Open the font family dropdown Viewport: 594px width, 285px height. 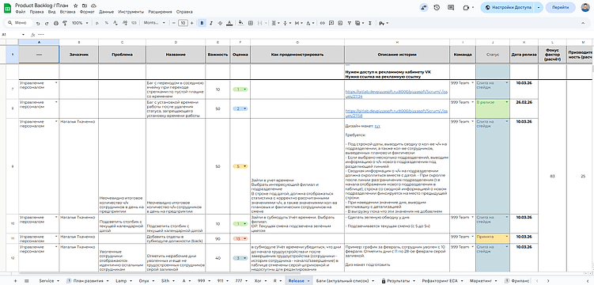pos(154,23)
